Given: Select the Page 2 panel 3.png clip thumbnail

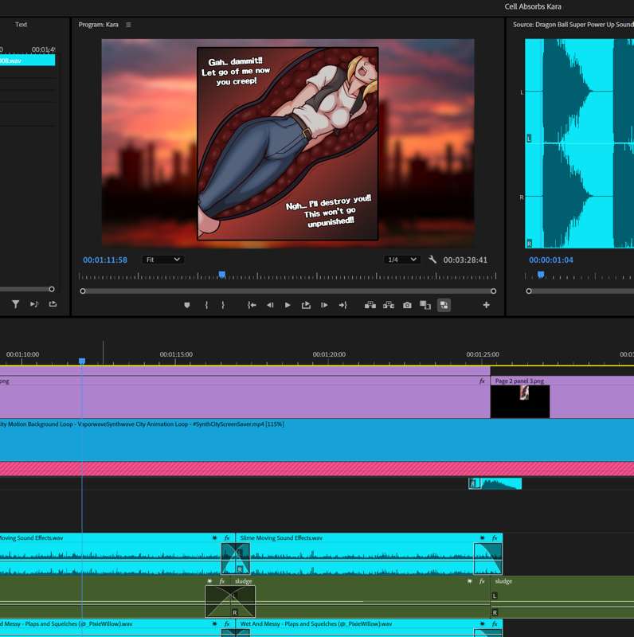Looking at the screenshot, I should point(520,401).
